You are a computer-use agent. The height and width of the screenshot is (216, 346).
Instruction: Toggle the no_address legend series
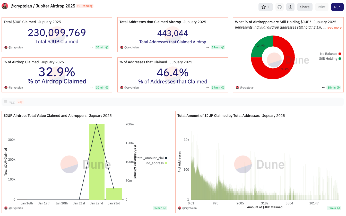click(x=157, y=163)
